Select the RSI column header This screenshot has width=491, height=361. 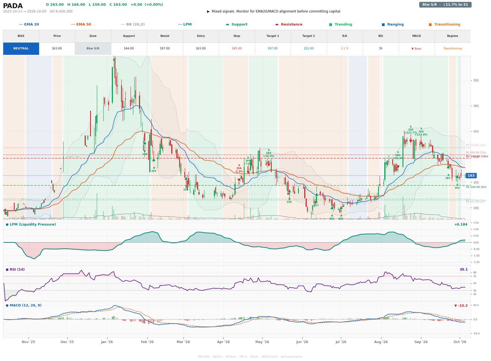(381, 36)
